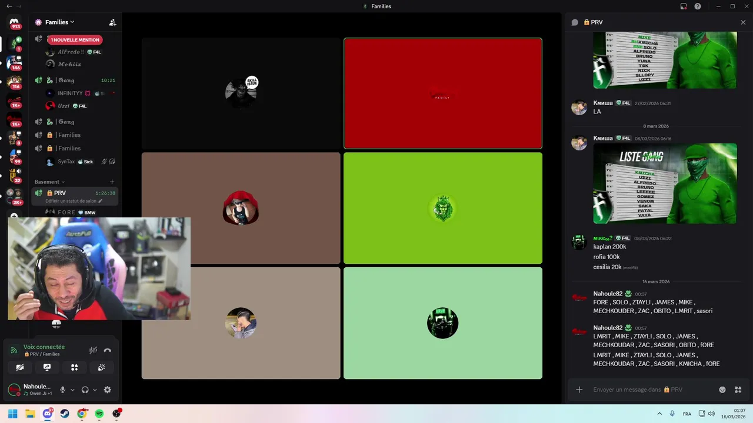Show hidden system tray icons chevron
This screenshot has width=753, height=423.
click(x=659, y=414)
